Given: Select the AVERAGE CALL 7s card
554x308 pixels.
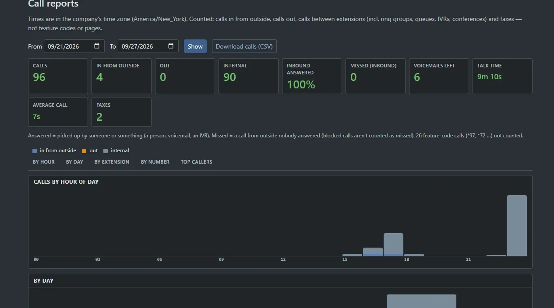Looking at the screenshot, I should point(58,112).
